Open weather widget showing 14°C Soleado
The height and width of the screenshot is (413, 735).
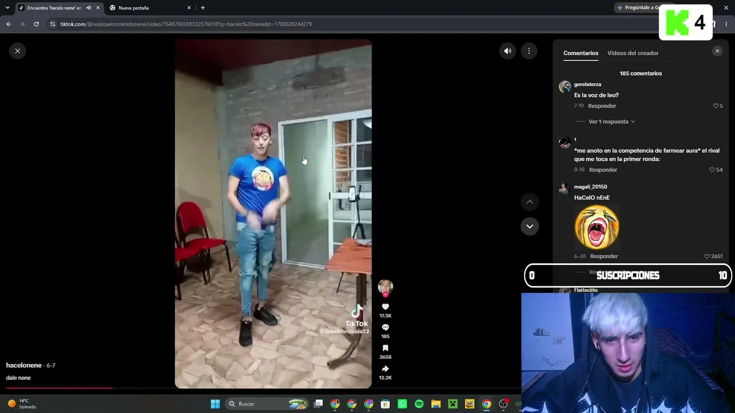click(22, 404)
